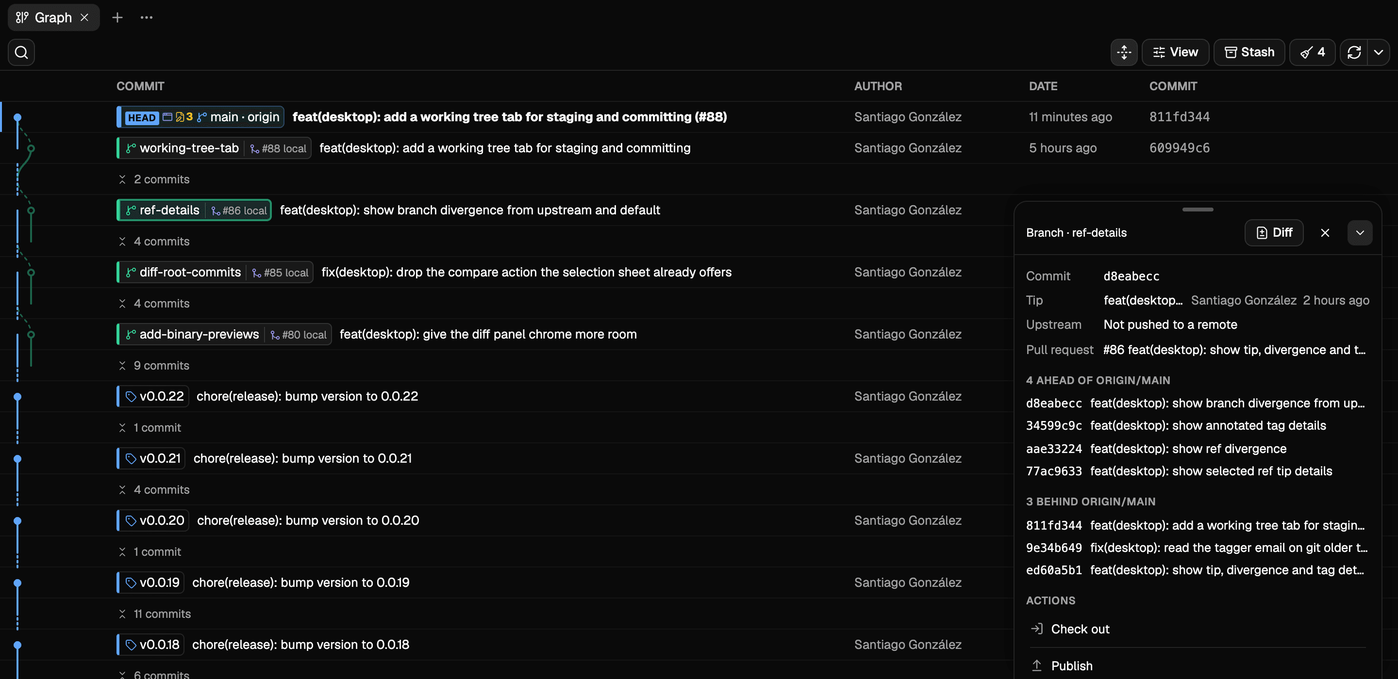Open pull request #85 local badge
The height and width of the screenshot is (679, 1398).
tap(281, 273)
